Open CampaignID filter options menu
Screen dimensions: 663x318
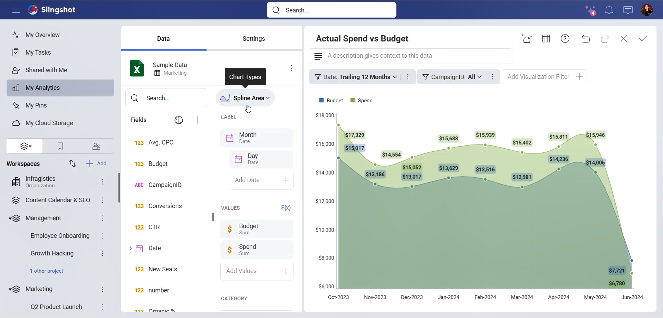tap(492, 77)
